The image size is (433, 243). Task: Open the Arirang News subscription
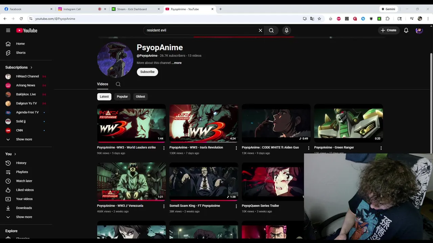click(x=26, y=85)
